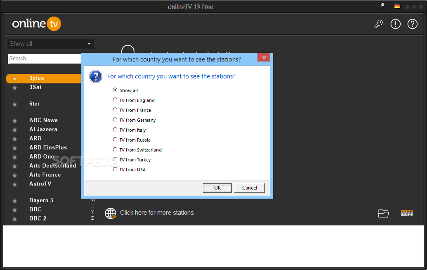
Task: Select the BBC 2 station
Action: (x=38, y=218)
